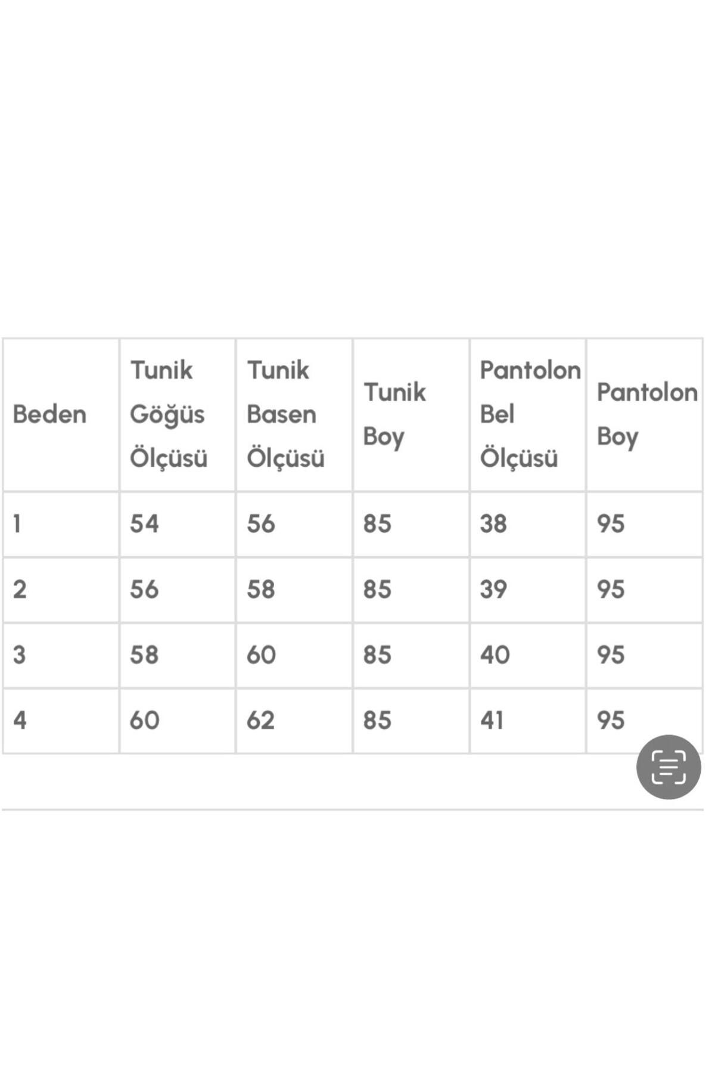715x1073 pixels.
Task: Select the Beden column header
Action: 49,414
